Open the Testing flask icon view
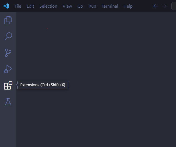Viewport: 176px width, 147px height. (8, 102)
